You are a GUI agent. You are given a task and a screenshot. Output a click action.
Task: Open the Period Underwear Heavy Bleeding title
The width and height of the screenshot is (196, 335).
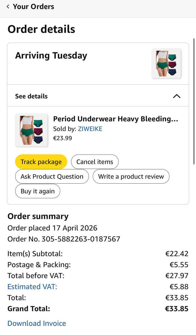pyautogui.click(x=115, y=119)
